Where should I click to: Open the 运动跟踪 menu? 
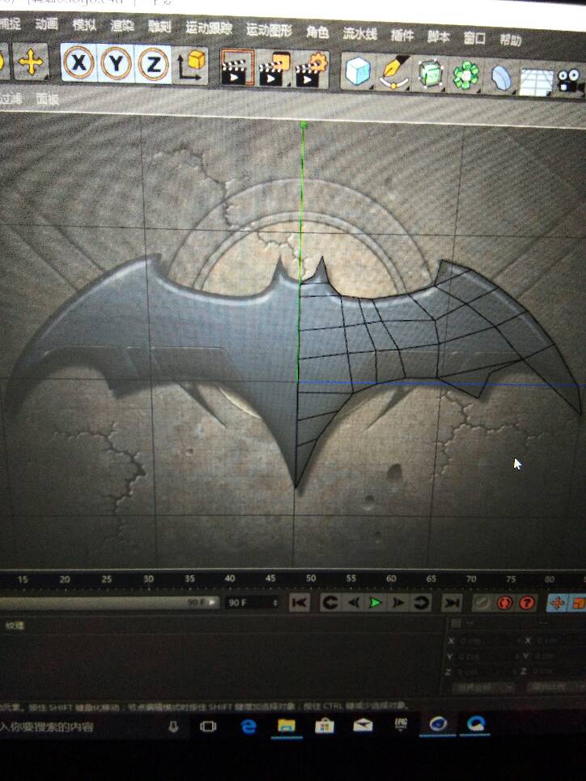pyautogui.click(x=209, y=28)
